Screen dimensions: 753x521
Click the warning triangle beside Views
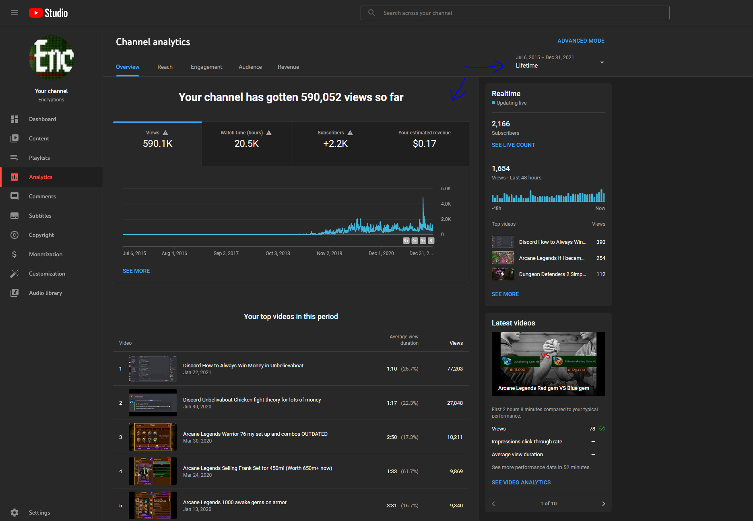point(165,133)
